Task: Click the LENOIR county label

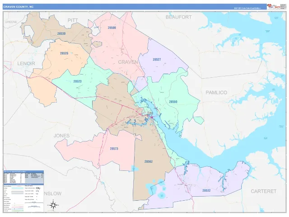Action: point(26,63)
